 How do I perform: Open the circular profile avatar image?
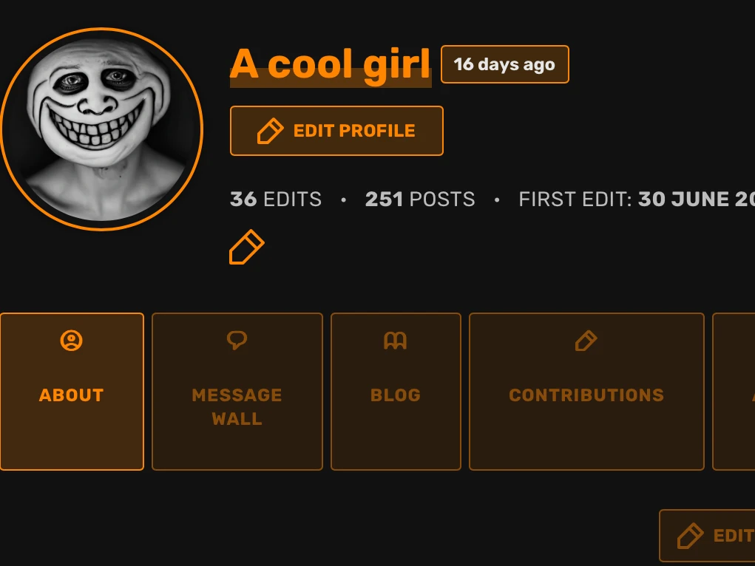(x=101, y=129)
